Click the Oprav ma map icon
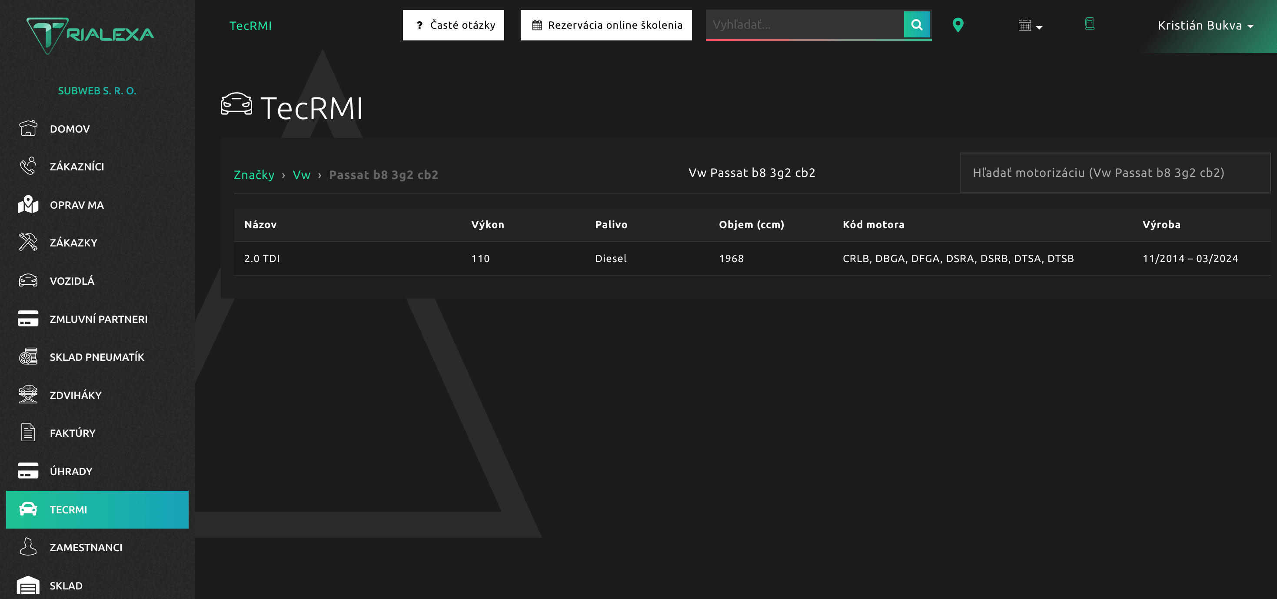1277x599 pixels. point(28,204)
